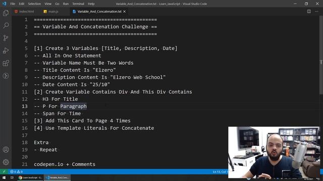This screenshot has width=323, height=181.
Task: Open the Accounts menu icon
Action: click(x=6, y=150)
